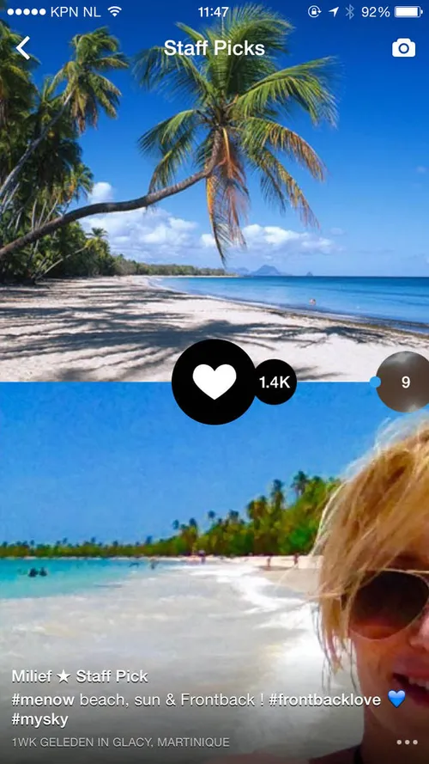Tap the 11:47 clock in status bar
The height and width of the screenshot is (764, 429).
[213, 12]
